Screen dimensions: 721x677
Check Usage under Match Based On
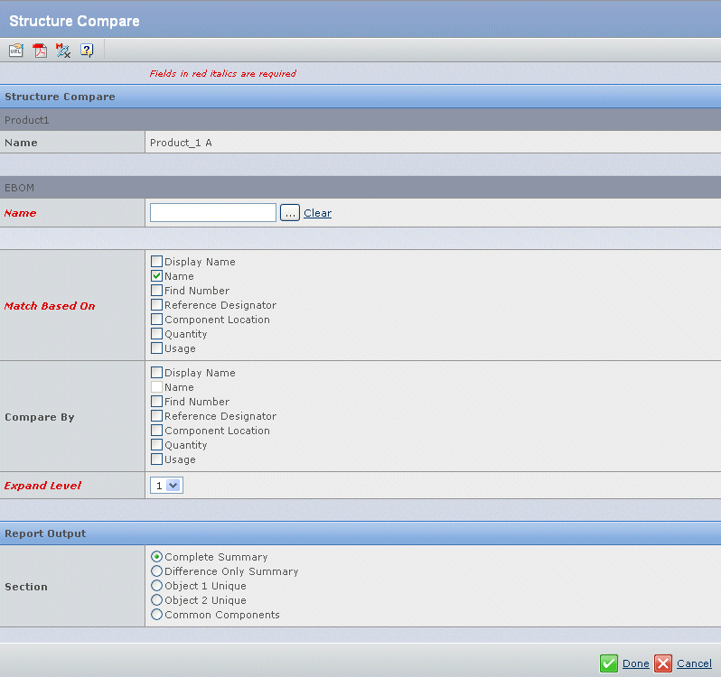tap(157, 348)
